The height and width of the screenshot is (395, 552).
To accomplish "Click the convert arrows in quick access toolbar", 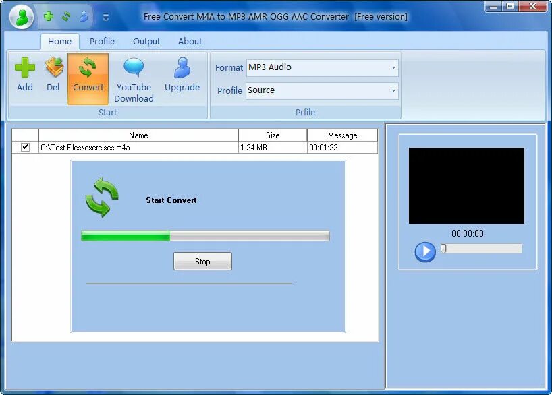I will [x=65, y=14].
